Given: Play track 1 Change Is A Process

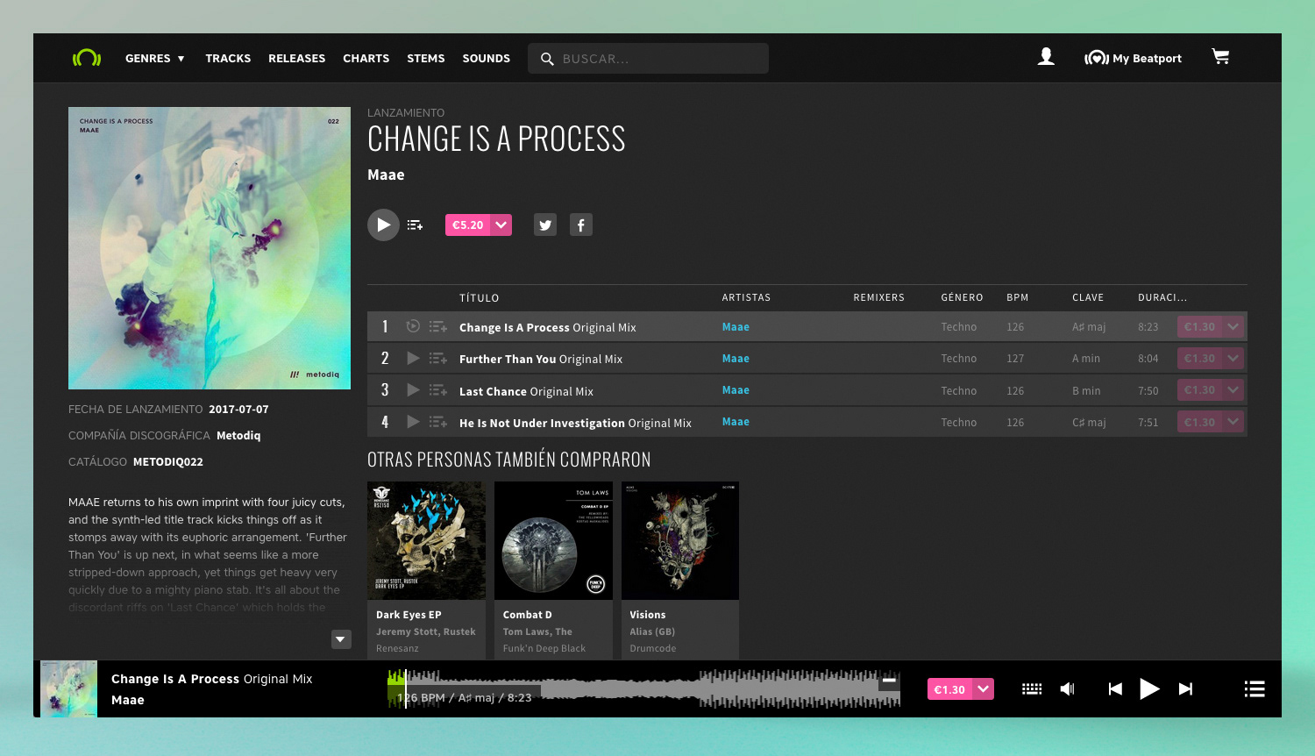Looking at the screenshot, I should pos(413,326).
